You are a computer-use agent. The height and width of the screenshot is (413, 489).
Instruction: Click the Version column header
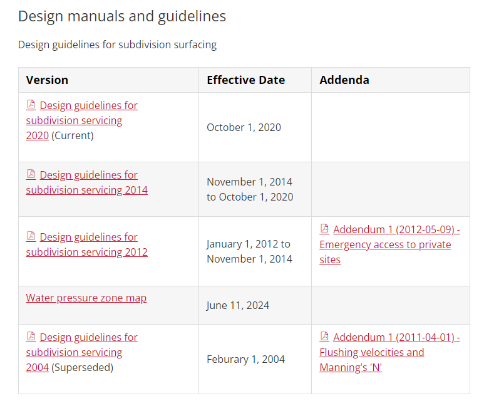47,80
